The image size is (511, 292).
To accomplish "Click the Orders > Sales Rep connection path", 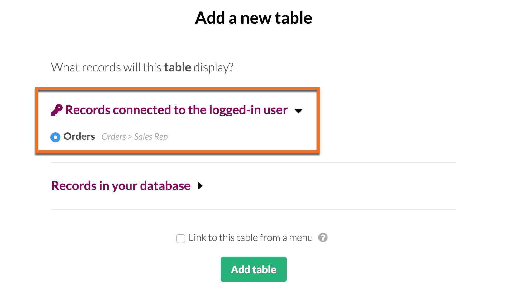I will tap(135, 137).
